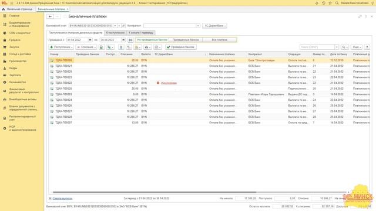Select row ТДКА-П00025
376x211 pixels.
(x=209, y=72)
